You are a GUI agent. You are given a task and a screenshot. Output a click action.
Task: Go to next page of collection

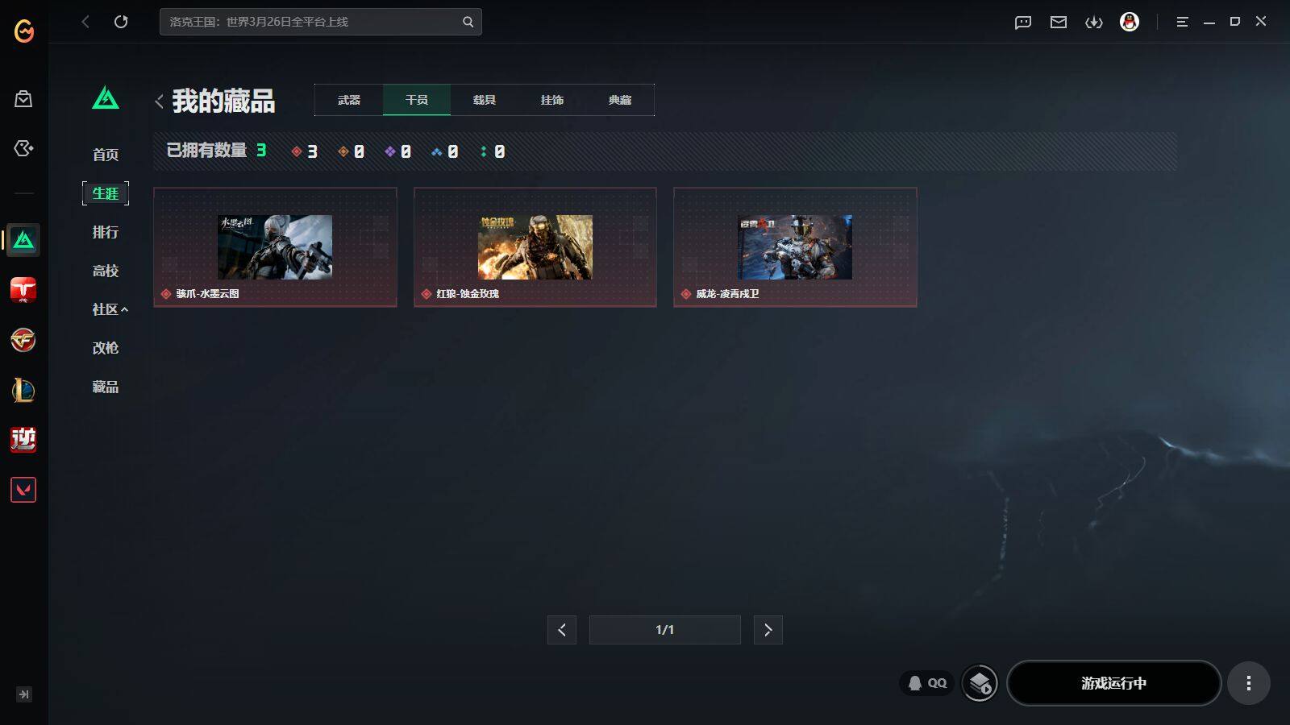(768, 630)
